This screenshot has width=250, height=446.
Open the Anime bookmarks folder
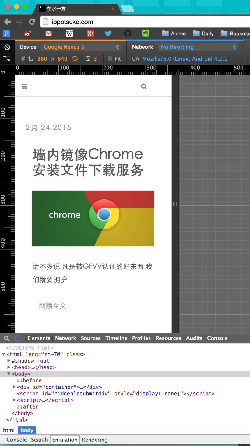[174, 33]
